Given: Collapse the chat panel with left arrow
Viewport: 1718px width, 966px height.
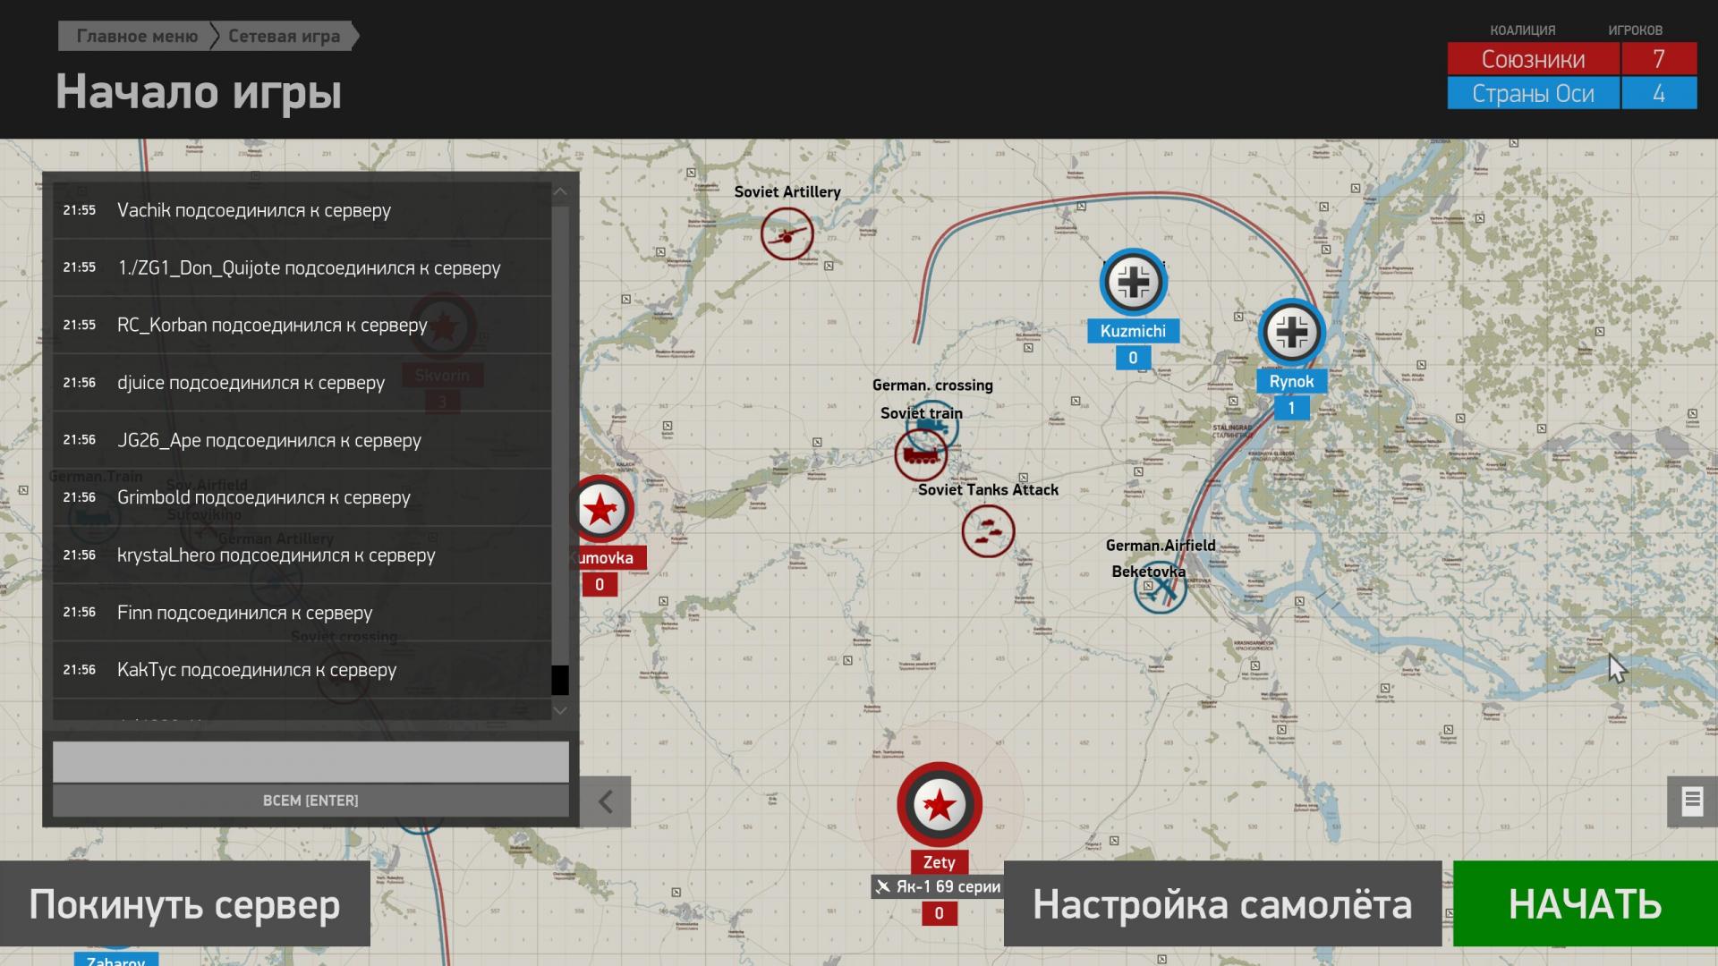Looking at the screenshot, I should pyautogui.click(x=606, y=801).
